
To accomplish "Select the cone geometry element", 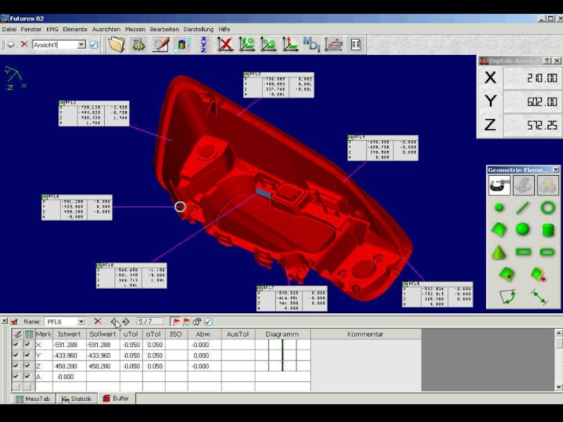I will pos(499,252).
